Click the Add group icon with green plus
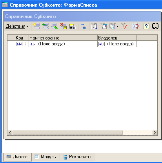The image size is (162, 163). tap(46, 26)
